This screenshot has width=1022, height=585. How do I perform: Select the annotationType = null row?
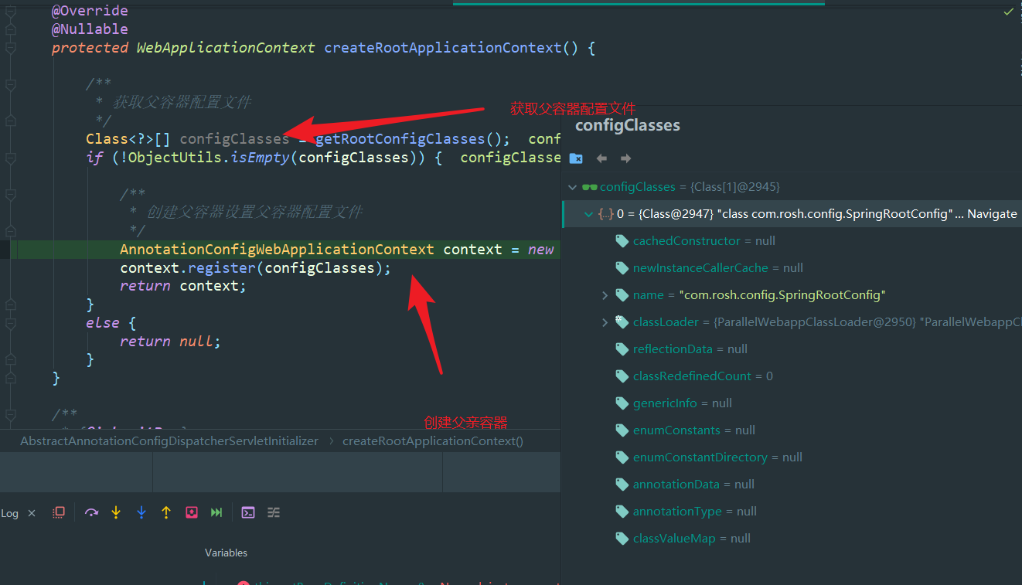coord(792,512)
